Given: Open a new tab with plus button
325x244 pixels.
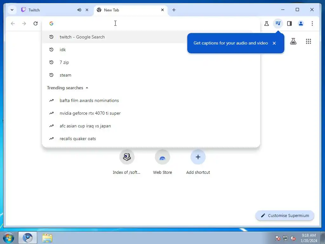Looking at the screenshot, I should click(x=174, y=10).
